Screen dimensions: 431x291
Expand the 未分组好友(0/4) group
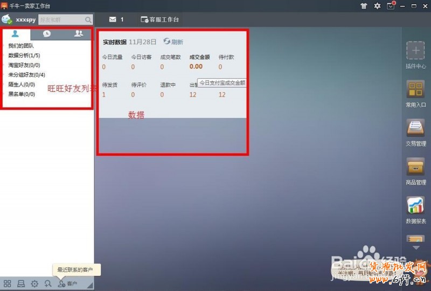26,75
